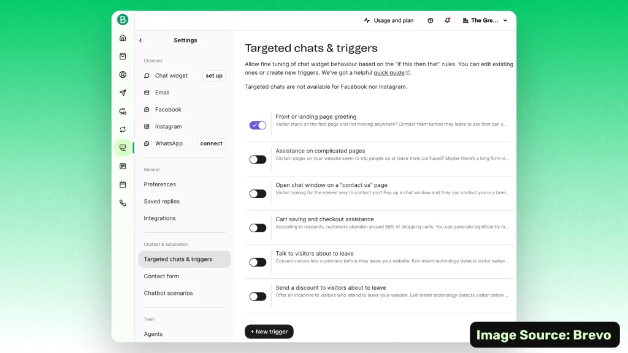Open Send a discount to visitors trigger
The height and width of the screenshot is (353, 628).
pyautogui.click(x=331, y=288)
